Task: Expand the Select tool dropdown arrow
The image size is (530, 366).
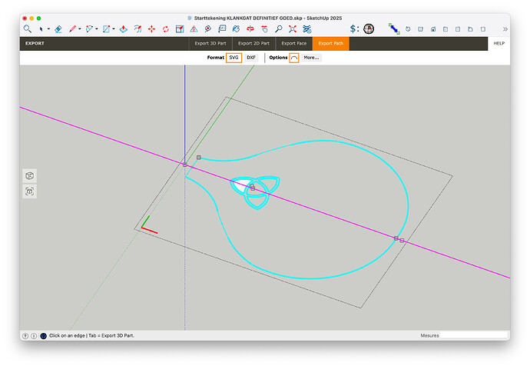Action: (x=48, y=29)
